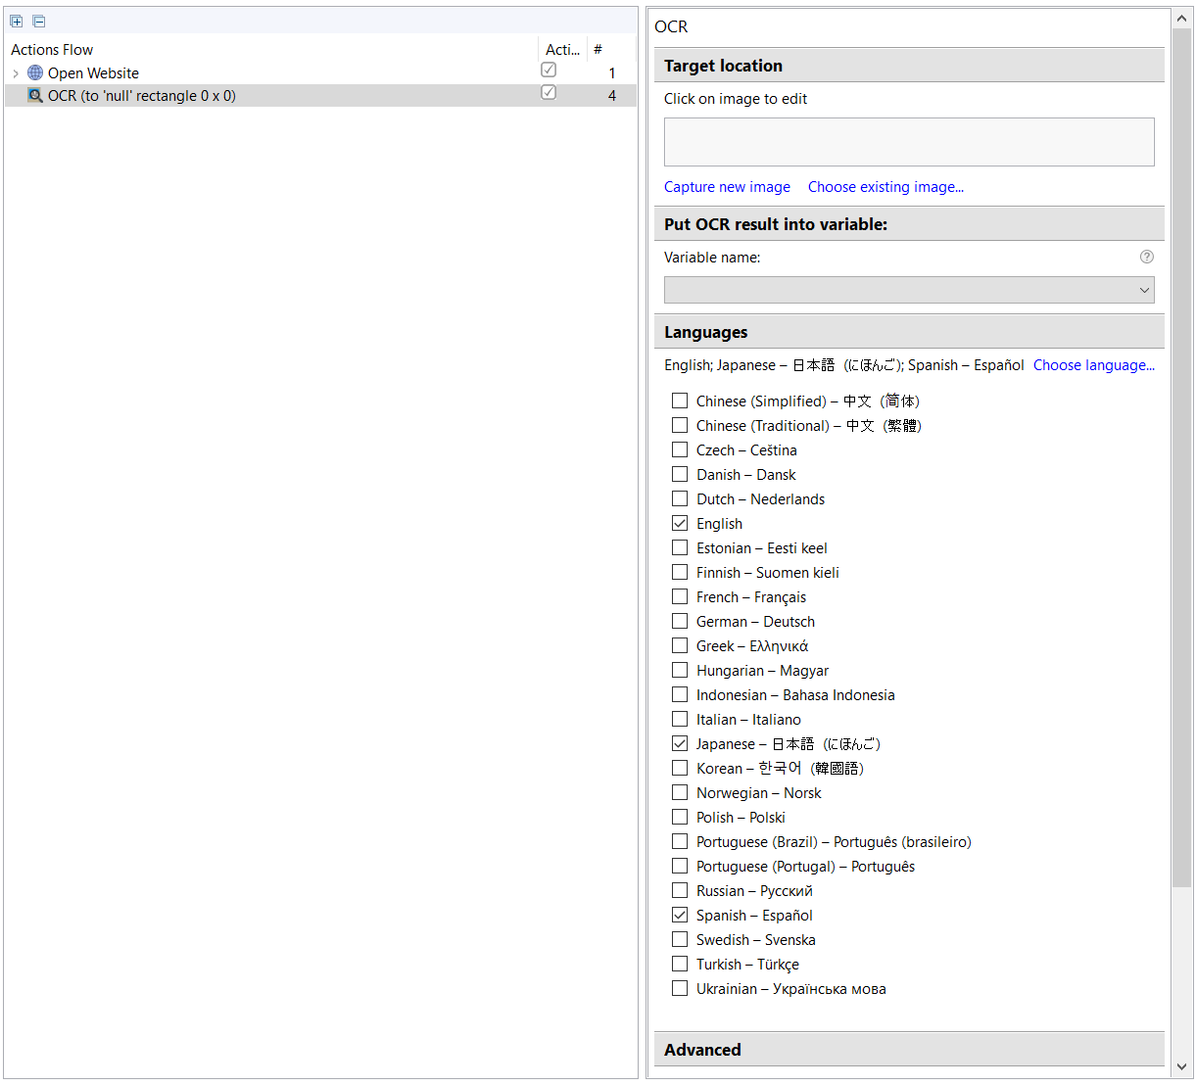Click the OCR magnifier icon in actions flow
The width and height of the screenshot is (1196, 1086).
tap(35, 95)
